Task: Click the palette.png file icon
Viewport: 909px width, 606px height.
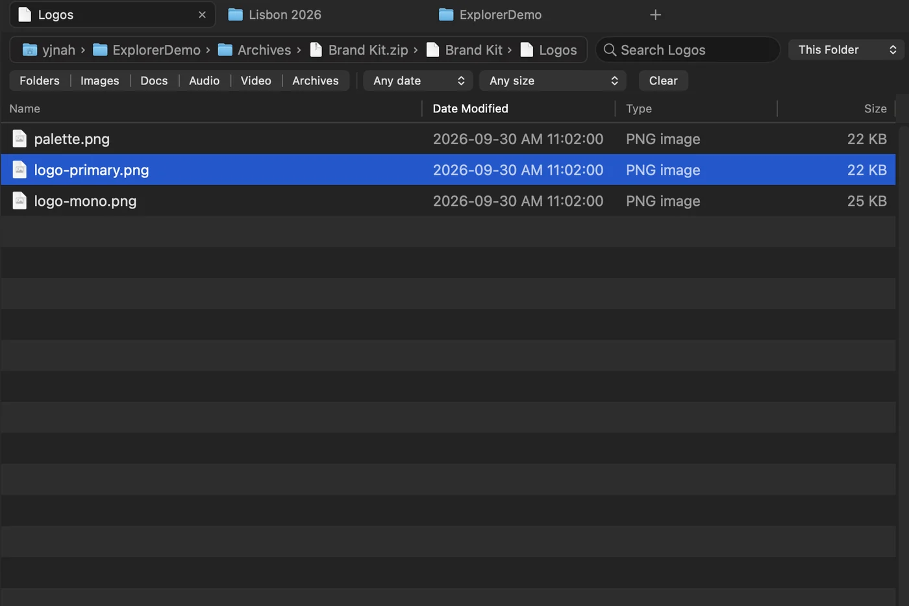Action: pyautogui.click(x=19, y=139)
